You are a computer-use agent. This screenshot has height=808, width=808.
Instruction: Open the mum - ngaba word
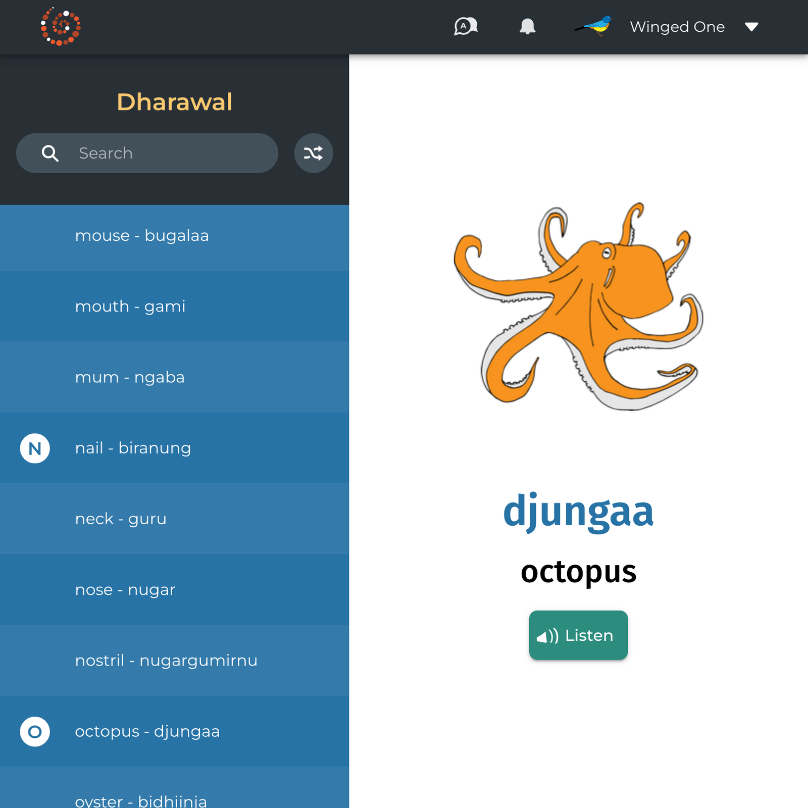click(174, 377)
